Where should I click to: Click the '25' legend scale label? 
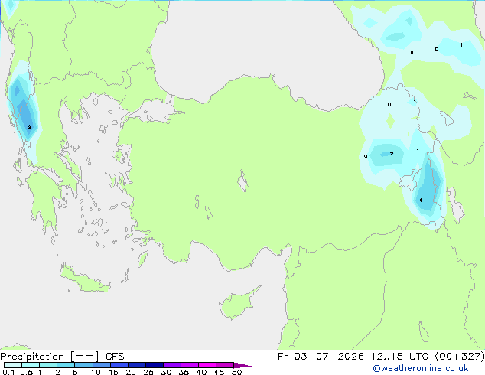coord(148,372)
